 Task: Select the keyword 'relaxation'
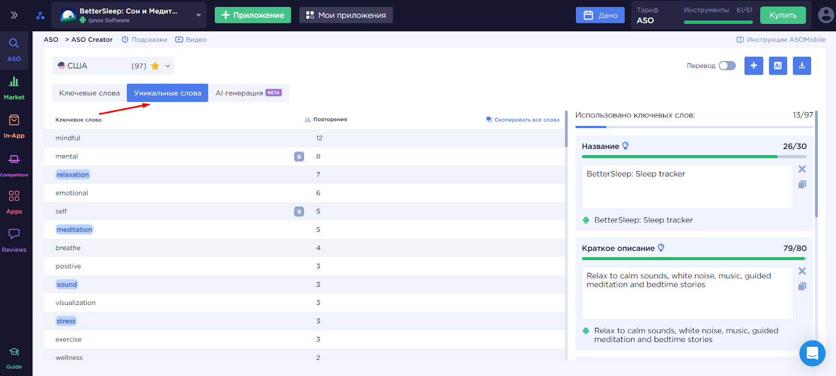pos(73,174)
